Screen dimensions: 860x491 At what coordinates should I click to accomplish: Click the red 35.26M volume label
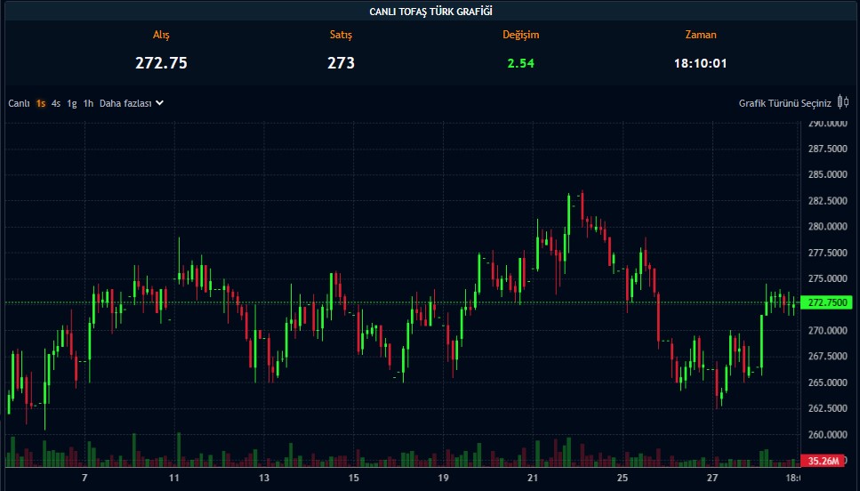tap(825, 461)
